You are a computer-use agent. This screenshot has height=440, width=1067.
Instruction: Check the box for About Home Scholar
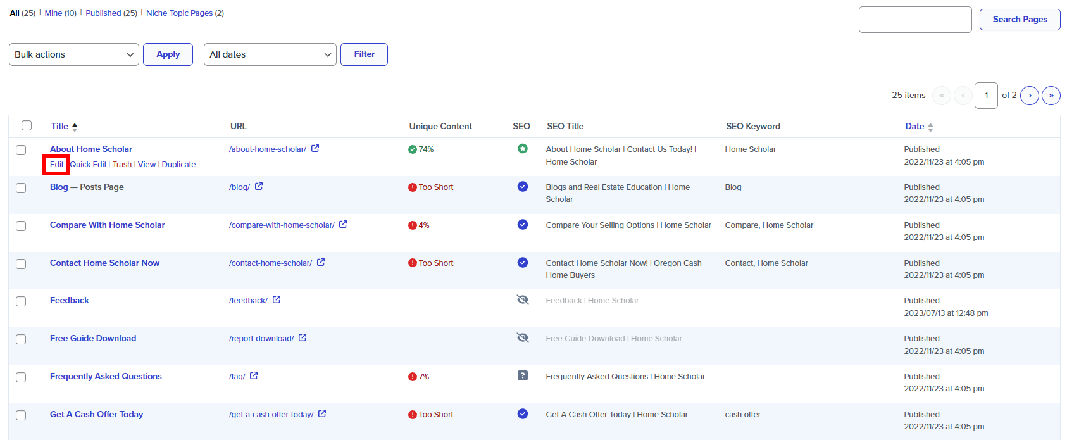point(21,150)
